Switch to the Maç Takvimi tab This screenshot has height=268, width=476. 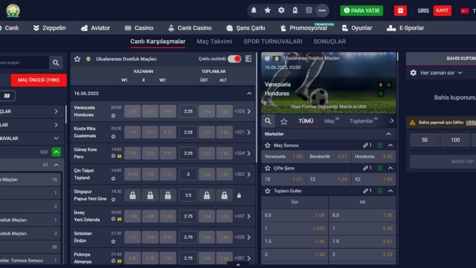point(214,42)
